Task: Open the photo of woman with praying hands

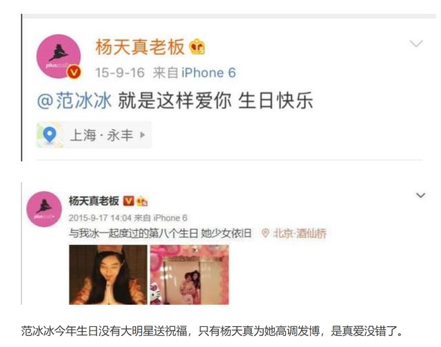Action: click(108, 275)
